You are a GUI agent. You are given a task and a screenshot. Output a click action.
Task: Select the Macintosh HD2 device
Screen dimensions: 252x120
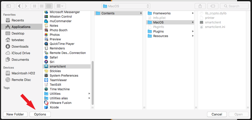[x=22, y=73]
